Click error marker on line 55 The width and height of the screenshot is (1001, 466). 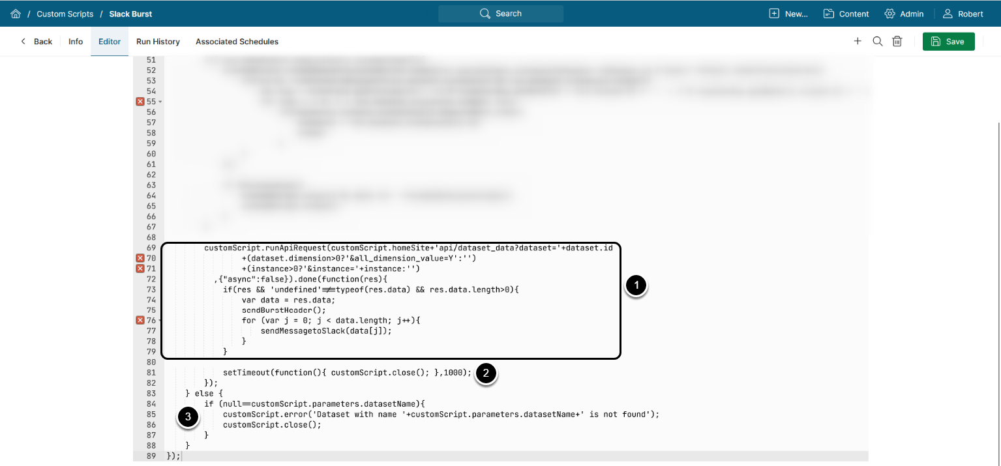point(140,101)
